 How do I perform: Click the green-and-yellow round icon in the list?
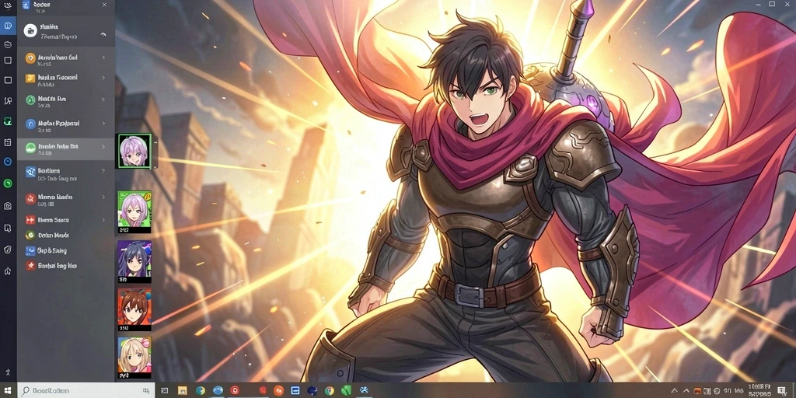click(30, 235)
